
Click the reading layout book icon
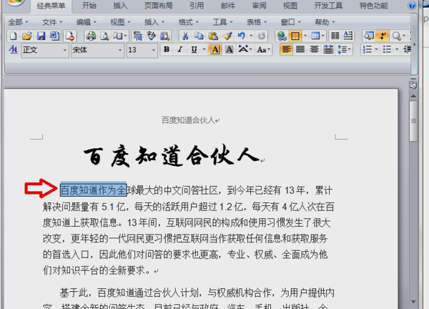[118, 36]
